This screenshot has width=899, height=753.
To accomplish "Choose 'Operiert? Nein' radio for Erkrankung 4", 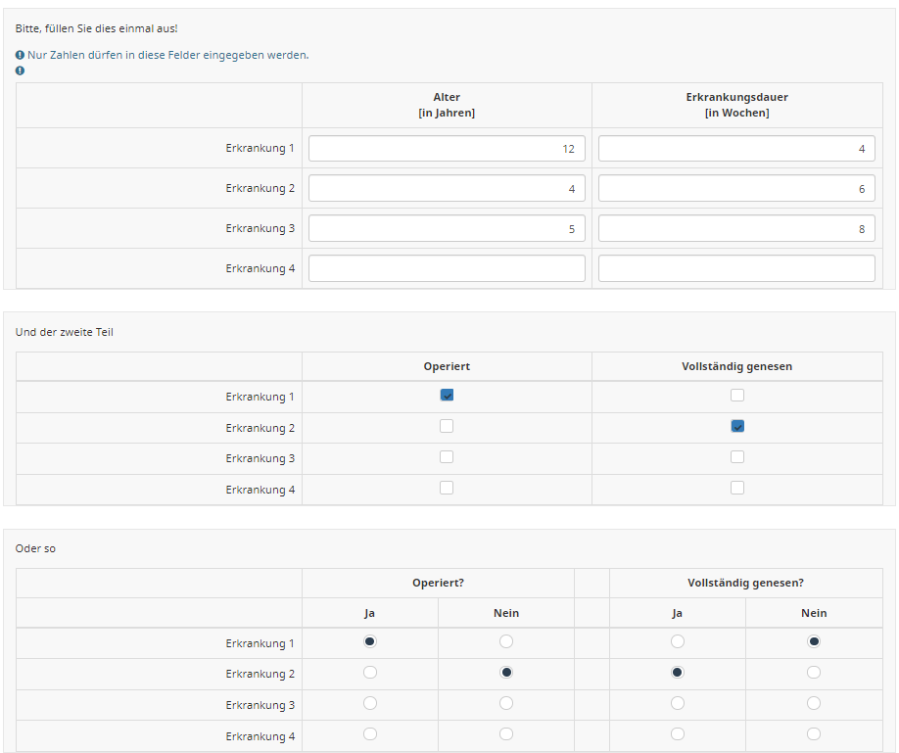I will click(506, 734).
